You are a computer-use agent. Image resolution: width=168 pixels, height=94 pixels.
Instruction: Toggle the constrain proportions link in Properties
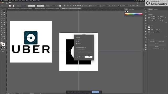click(x=165, y=17)
